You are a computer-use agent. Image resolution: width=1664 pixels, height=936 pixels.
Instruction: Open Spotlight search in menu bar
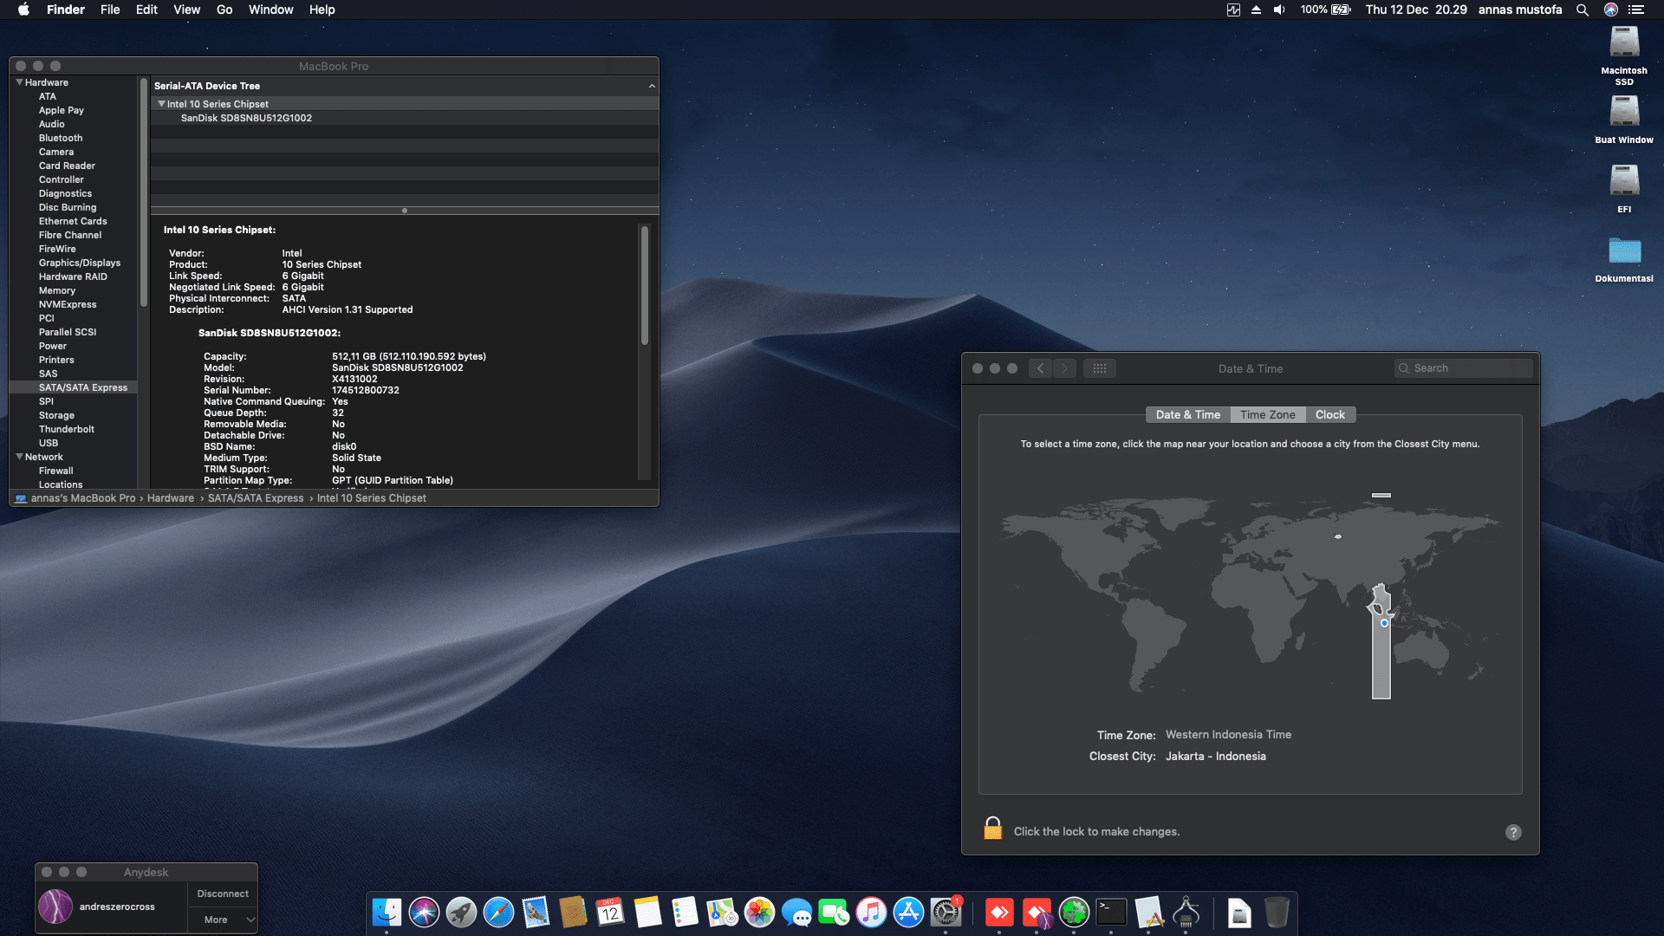(1583, 10)
